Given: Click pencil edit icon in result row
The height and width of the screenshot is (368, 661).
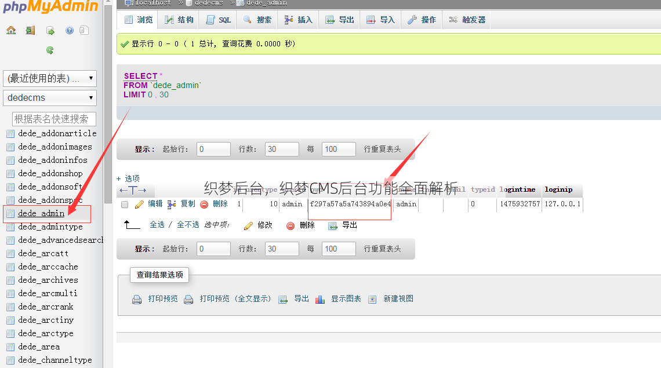Looking at the screenshot, I should click(139, 205).
